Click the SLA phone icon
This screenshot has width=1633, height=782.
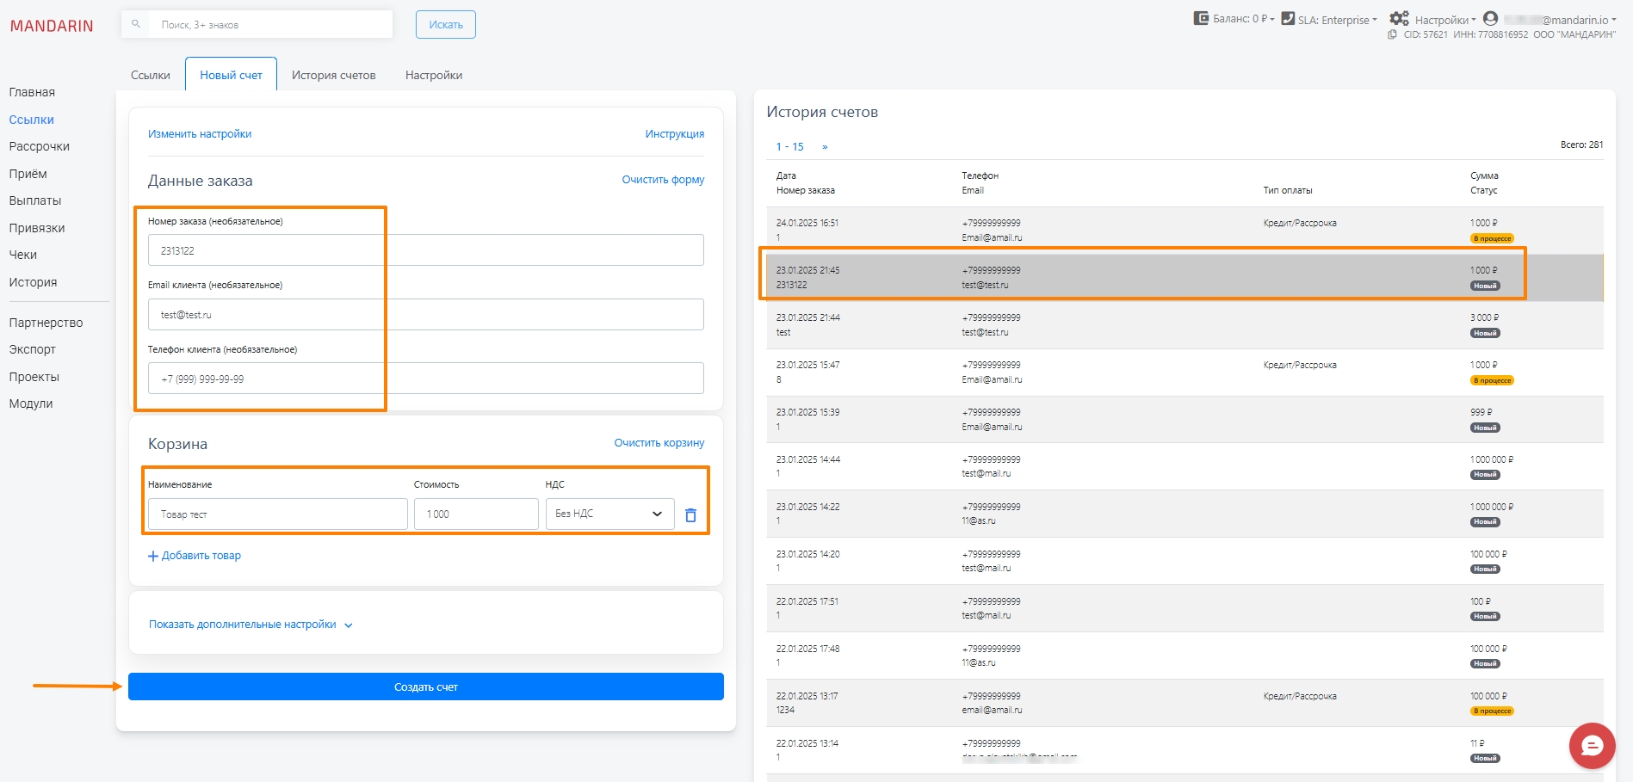1288,19
